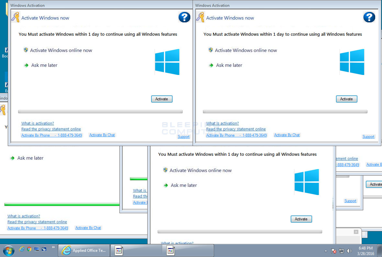382x257 pixels.
Task: Open What is activation? link in lower-left window
Action: [24, 216]
